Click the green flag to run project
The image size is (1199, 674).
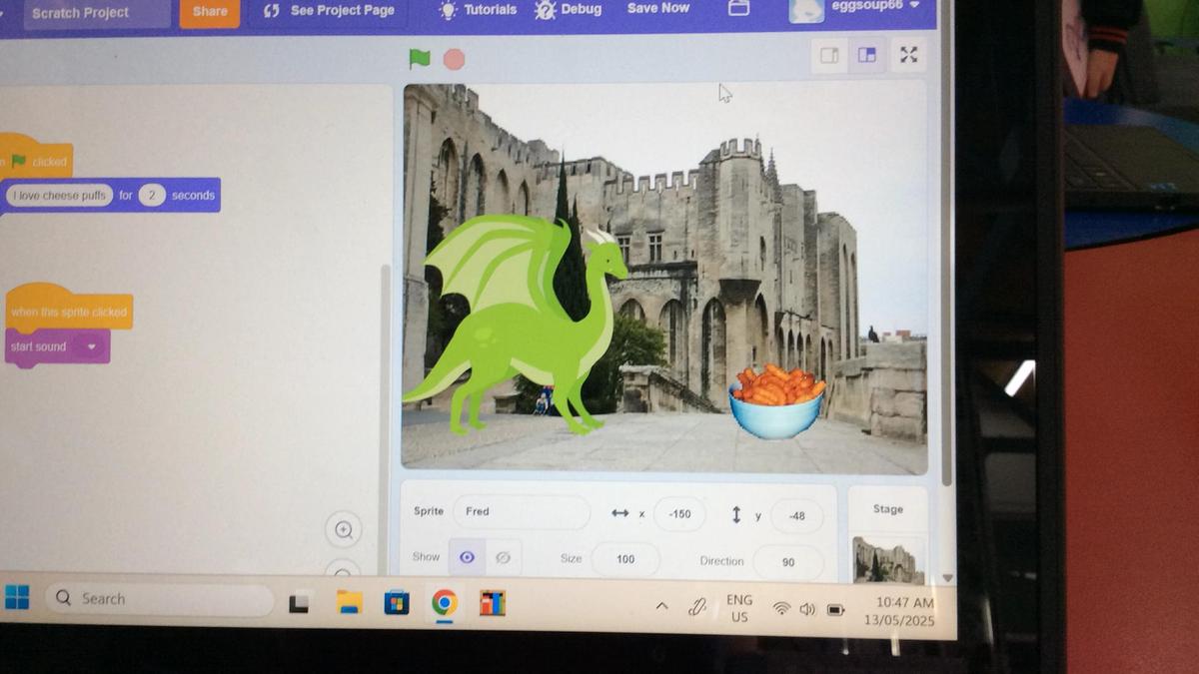420,59
